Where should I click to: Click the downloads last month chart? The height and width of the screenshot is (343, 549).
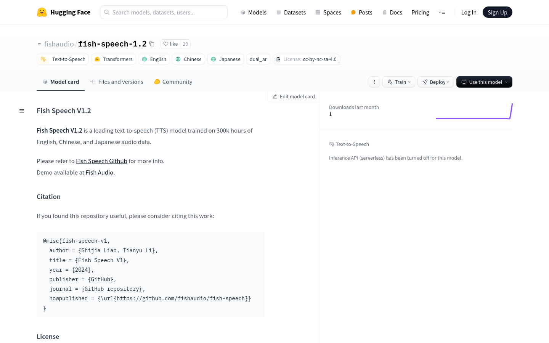[474, 111]
